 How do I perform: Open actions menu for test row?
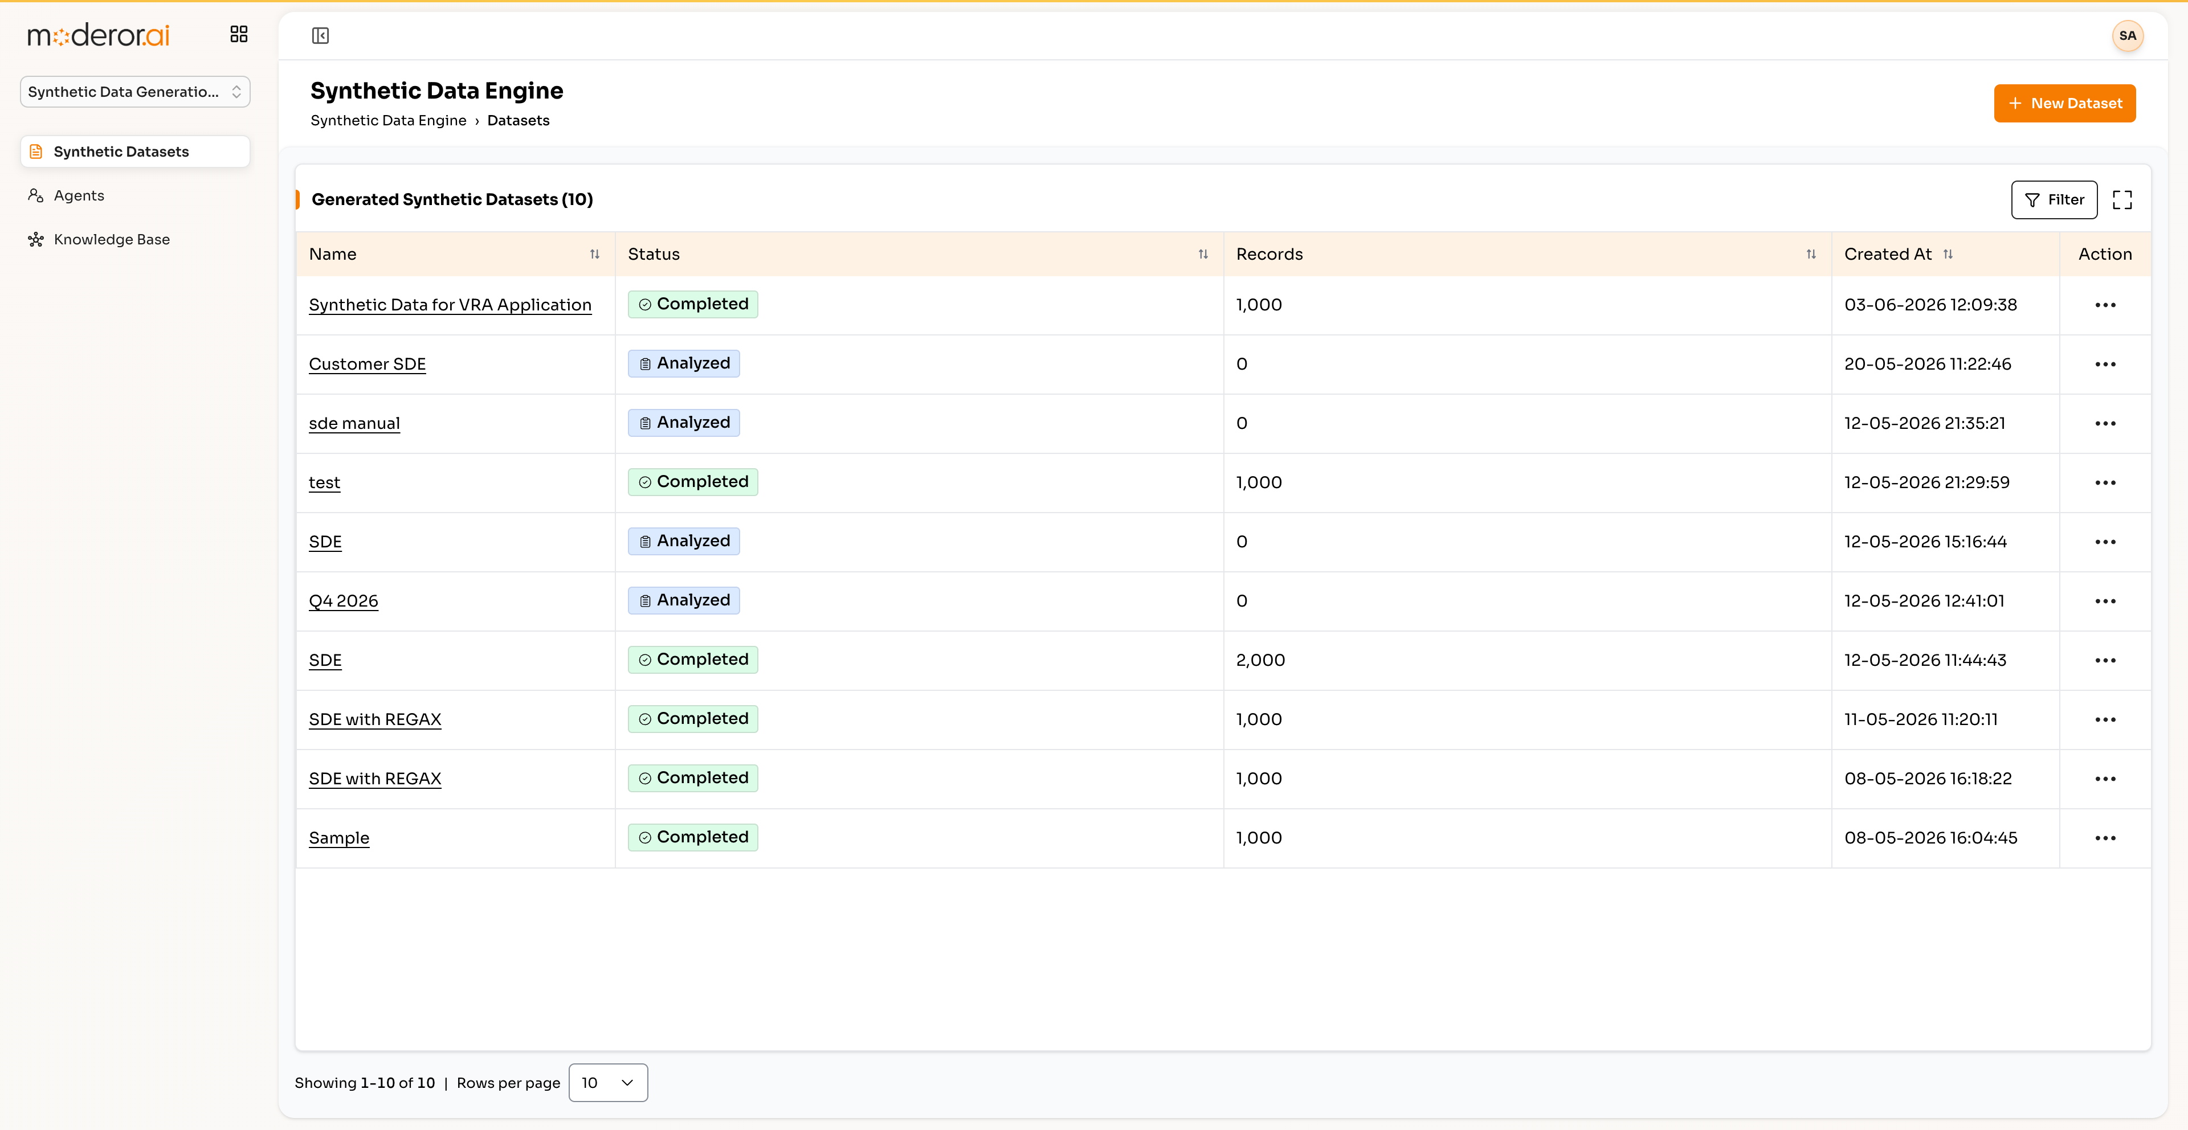pos(2105,482)
